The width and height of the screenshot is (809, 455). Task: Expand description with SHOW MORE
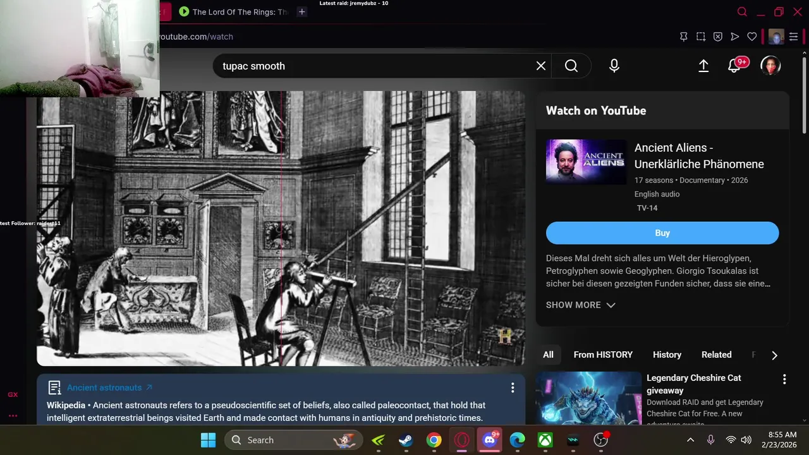[580, 305]
